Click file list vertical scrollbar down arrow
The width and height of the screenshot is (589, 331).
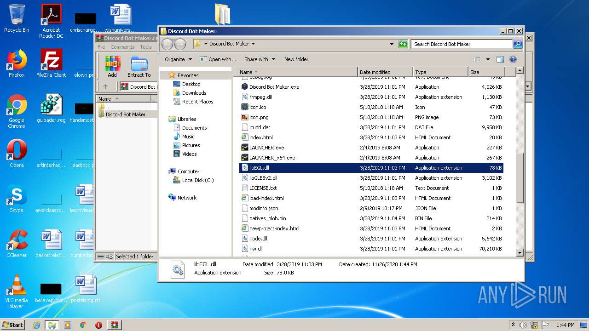[520, 253]
